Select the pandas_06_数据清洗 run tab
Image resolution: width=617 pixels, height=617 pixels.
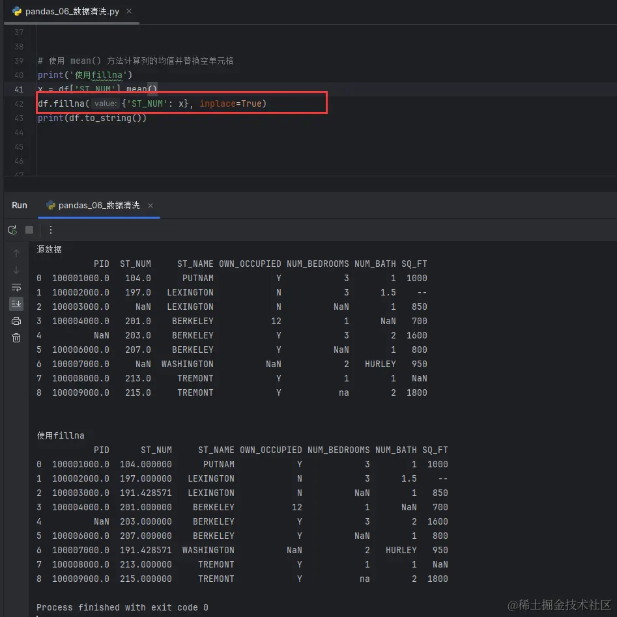99,206
